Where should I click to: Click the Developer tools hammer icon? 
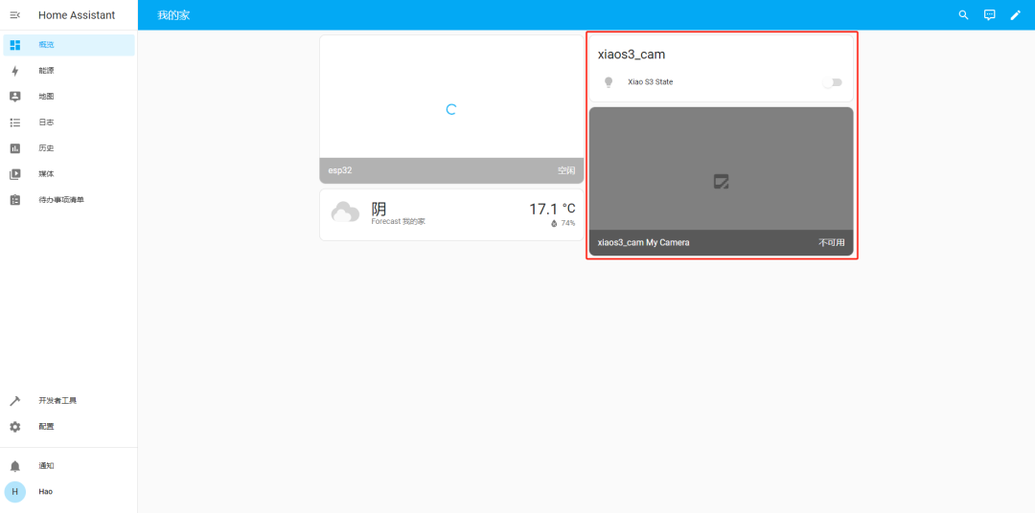point(15,401)
